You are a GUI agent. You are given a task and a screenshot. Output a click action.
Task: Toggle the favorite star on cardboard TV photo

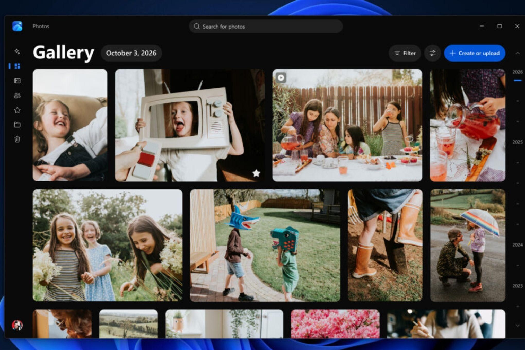tap(256, 173)
